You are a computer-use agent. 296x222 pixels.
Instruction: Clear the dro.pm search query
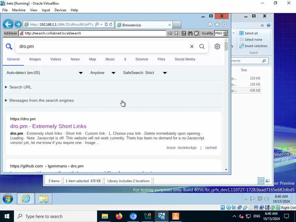(192, 47)
